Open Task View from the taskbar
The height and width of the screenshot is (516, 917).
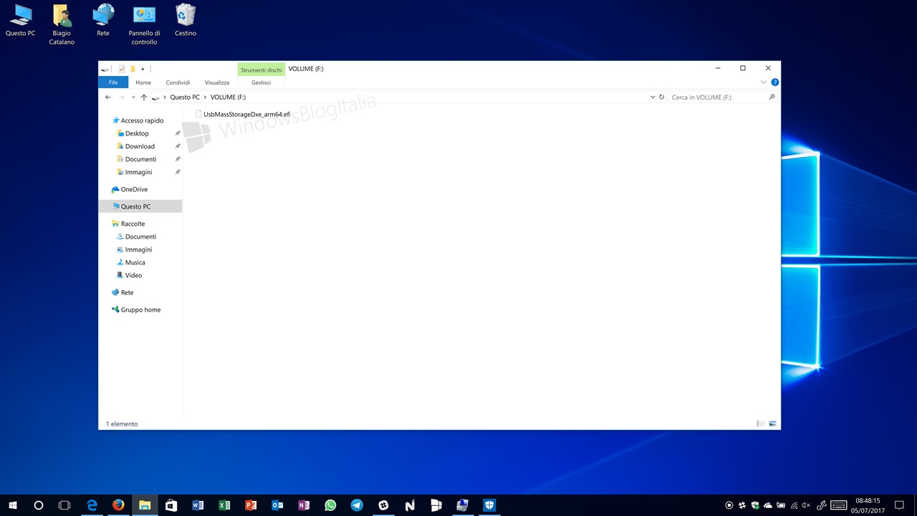pos(64,505)
